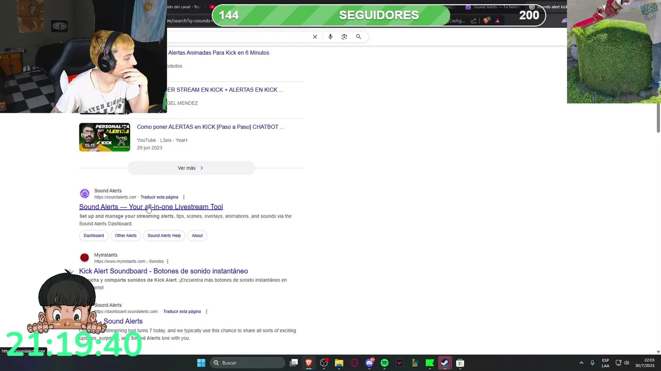This screenshot has width=661, height=371.
Task: Open Alertas Animadas Para Kick video
Action: [218, 53]
